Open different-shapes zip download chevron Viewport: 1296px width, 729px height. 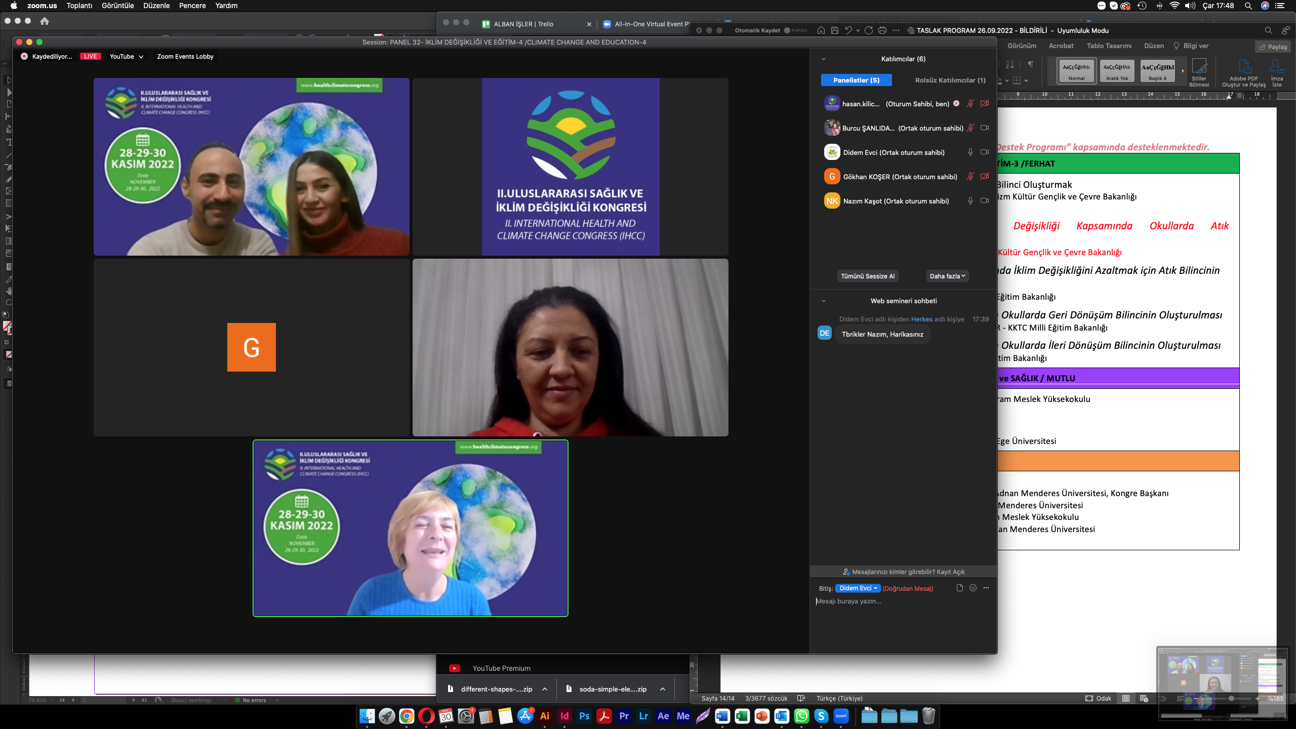[x=545, y=689]
